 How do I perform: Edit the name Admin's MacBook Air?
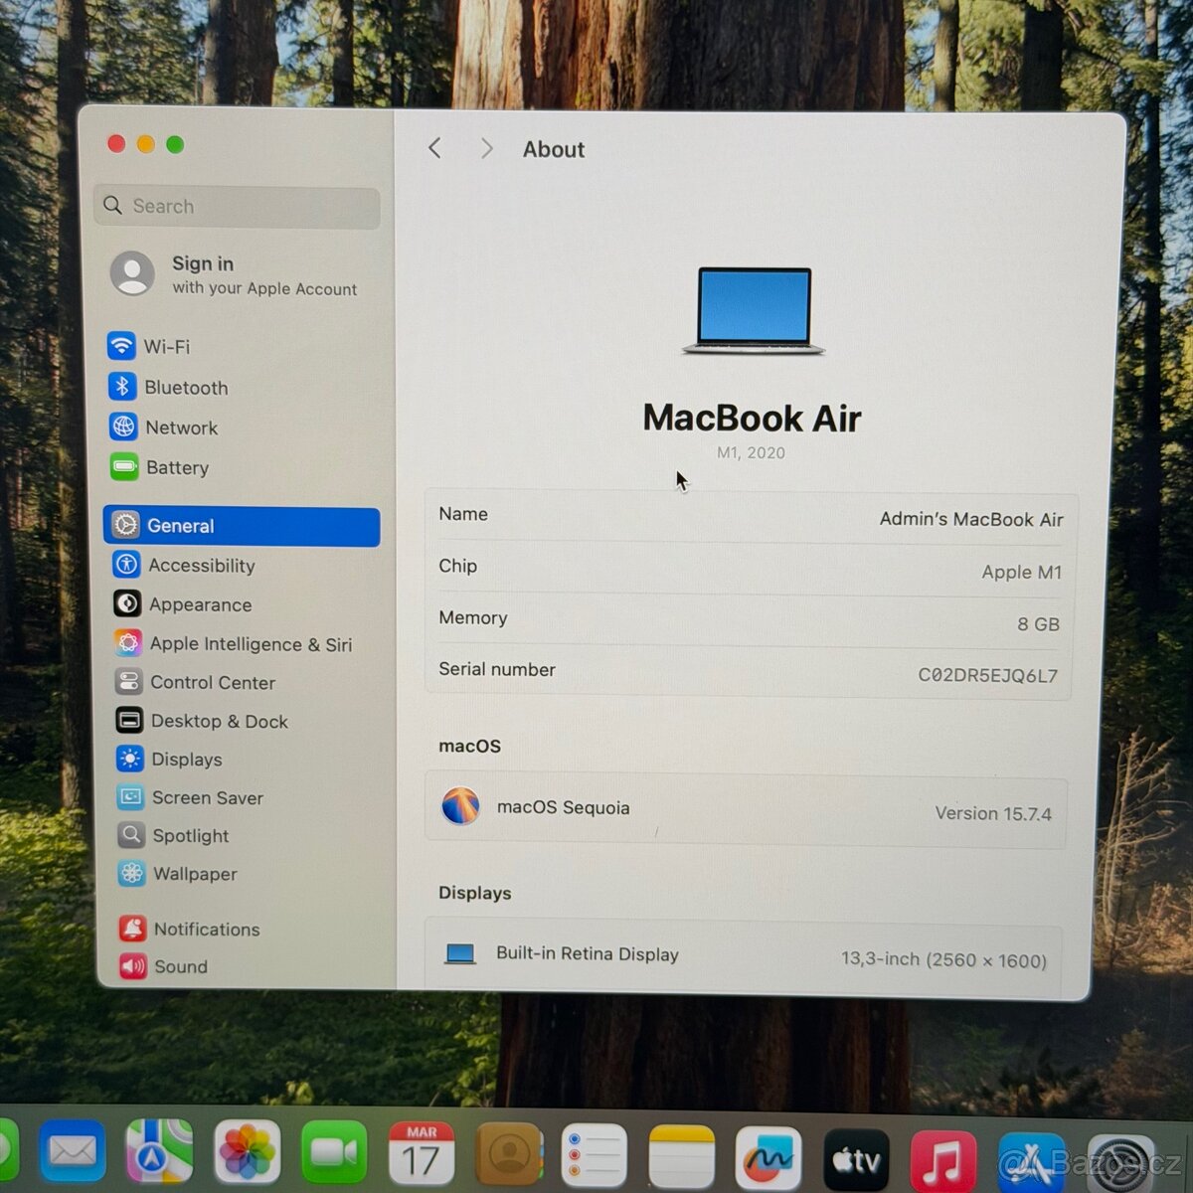[971, 519]
